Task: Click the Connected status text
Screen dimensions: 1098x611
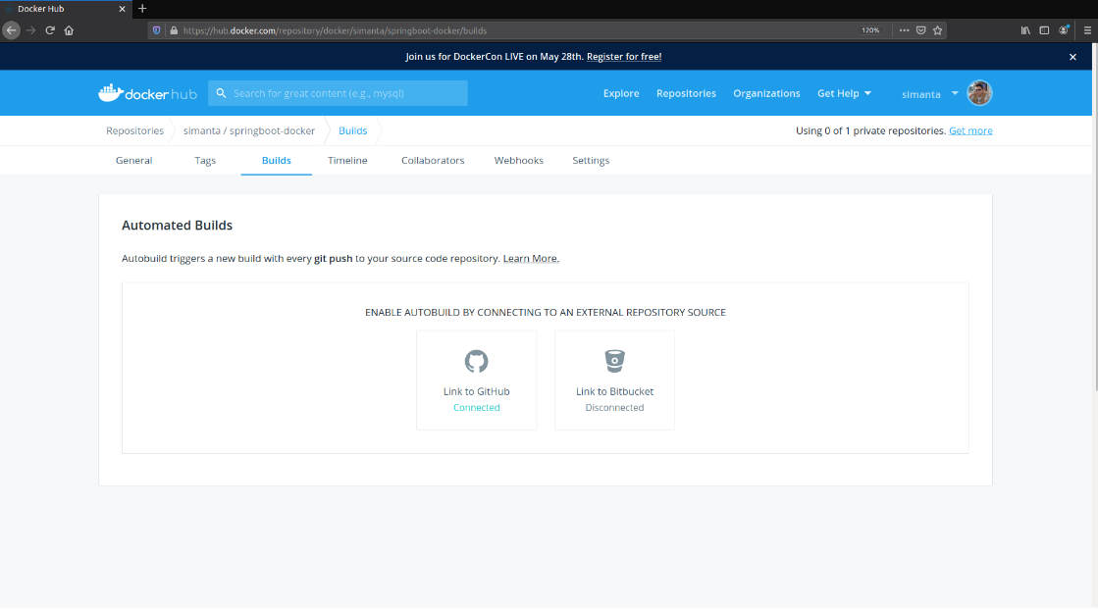Action: click(x=476, y=407)
